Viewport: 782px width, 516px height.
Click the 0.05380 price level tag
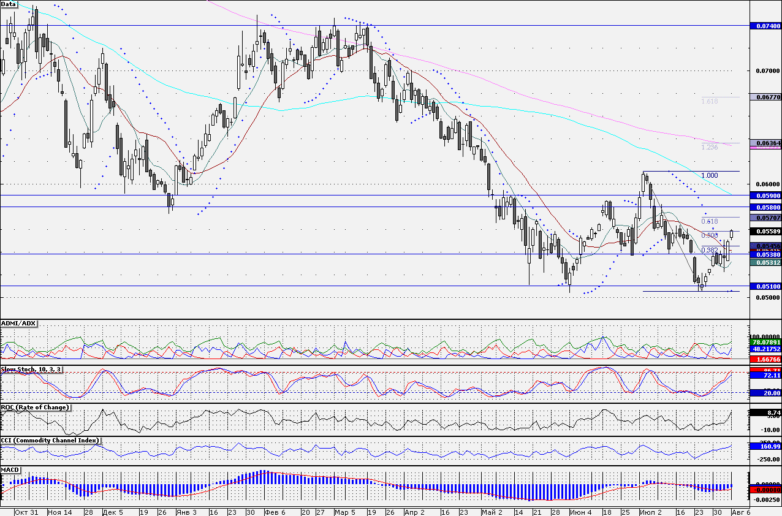click(765, 254)
